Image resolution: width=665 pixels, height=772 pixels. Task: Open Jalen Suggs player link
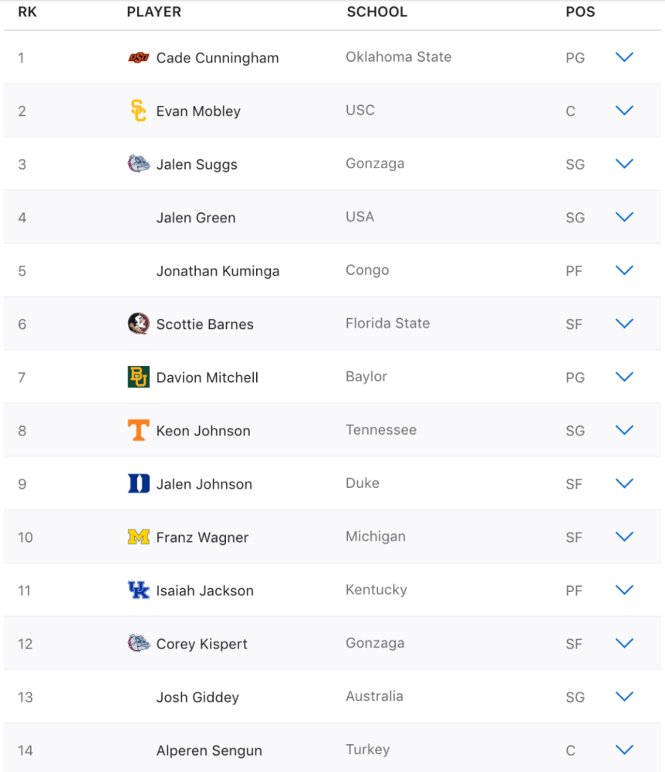197,164
